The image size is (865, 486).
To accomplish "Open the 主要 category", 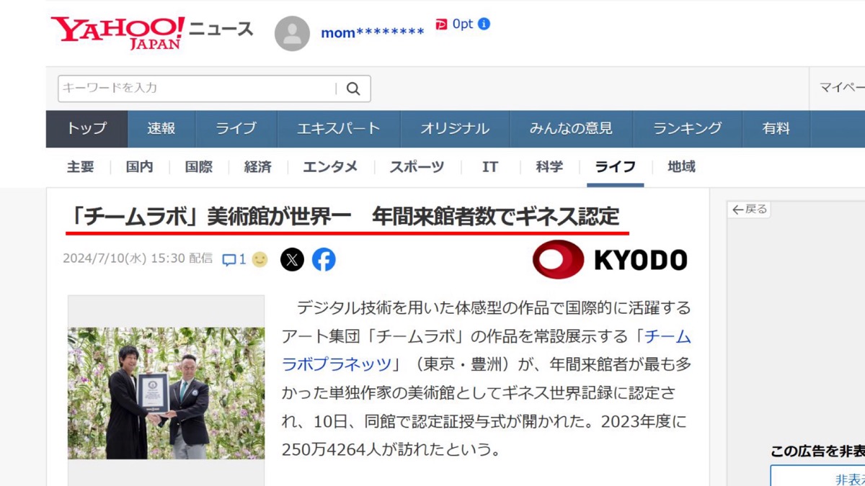I will 81,167.
